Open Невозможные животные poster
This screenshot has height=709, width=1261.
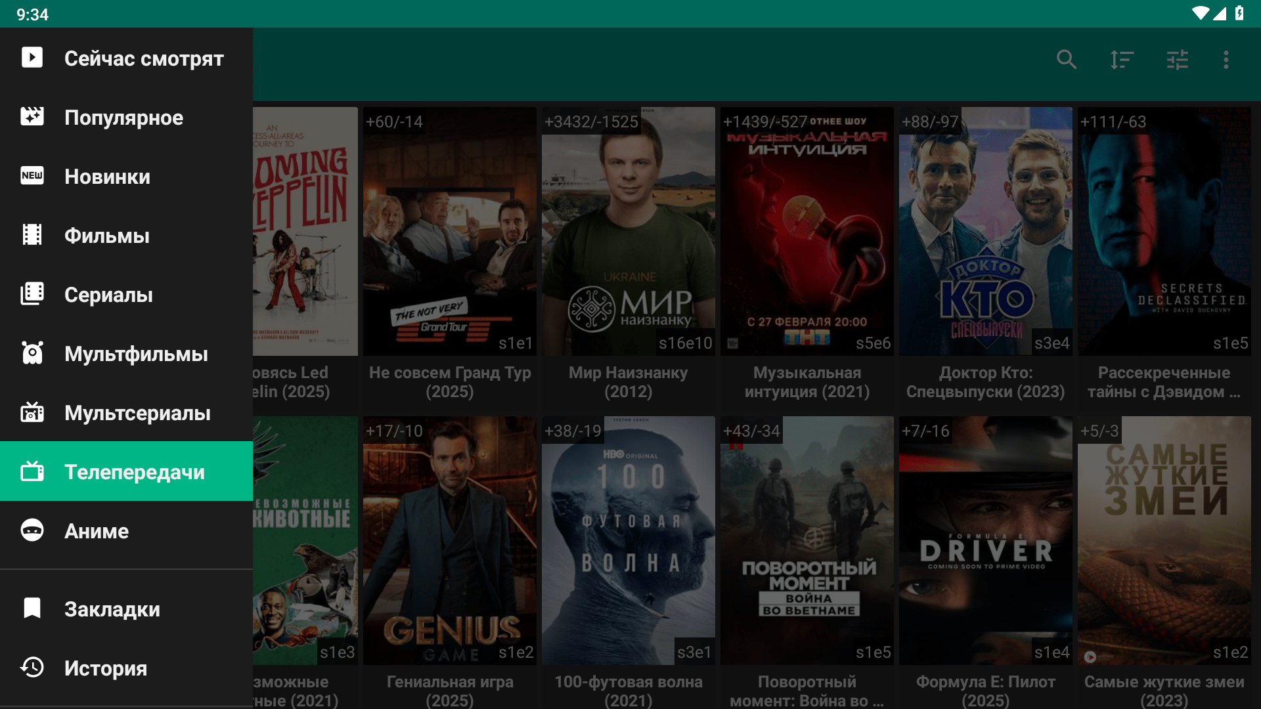pyautogui.click(x=305, y=540)
